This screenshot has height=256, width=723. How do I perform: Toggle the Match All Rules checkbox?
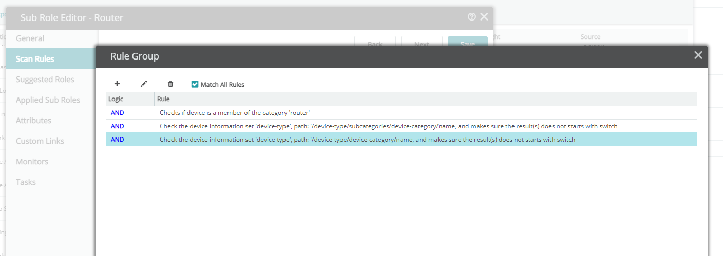click(195, 84)
